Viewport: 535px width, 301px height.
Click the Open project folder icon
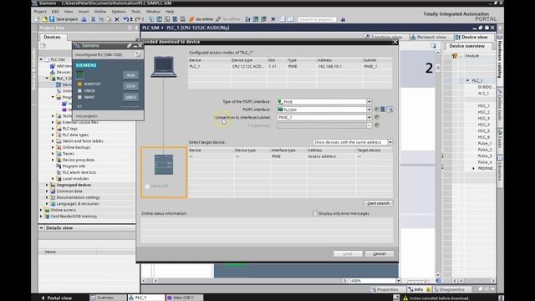(x=44, y=19)
